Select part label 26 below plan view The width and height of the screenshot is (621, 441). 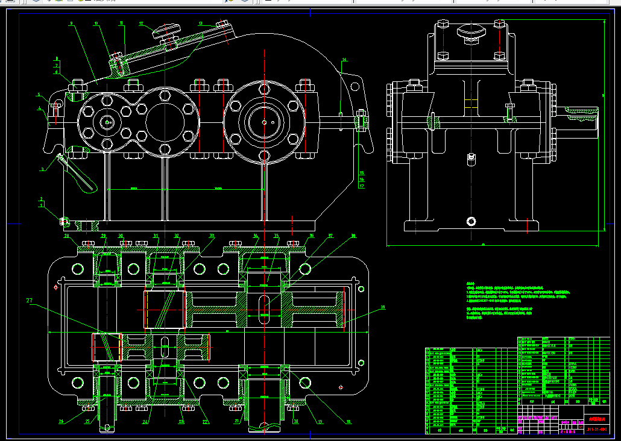(61, 422)
